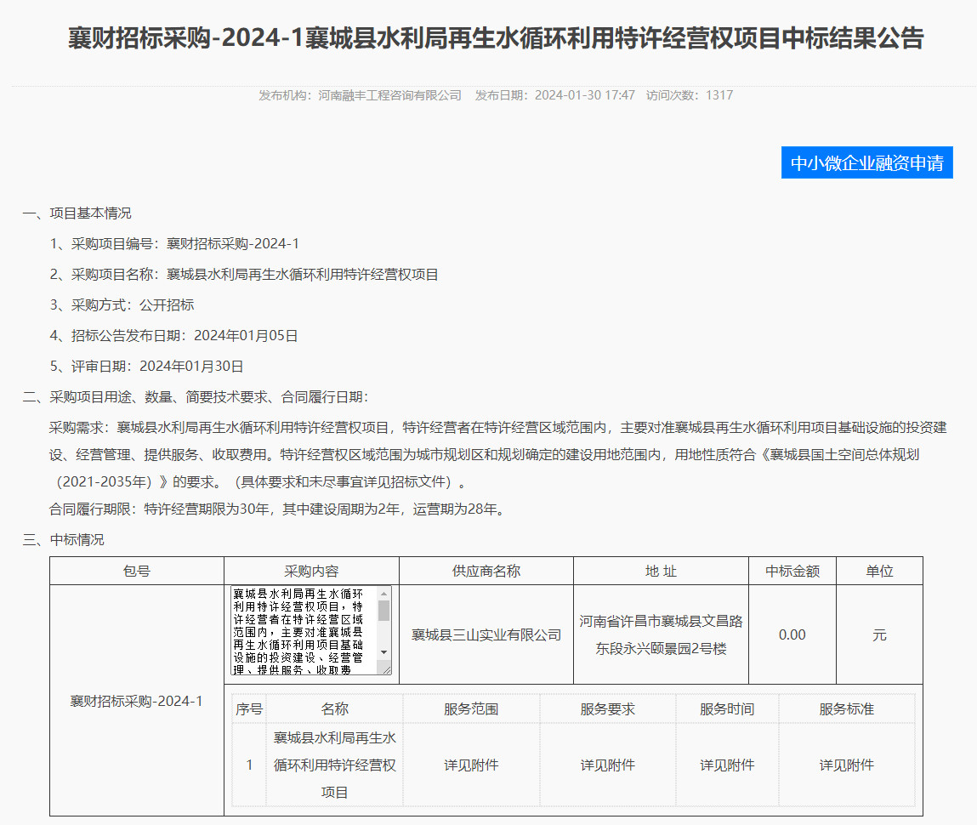
Task: Click the textarea resize grip corner
Action: tap(386, 670)
